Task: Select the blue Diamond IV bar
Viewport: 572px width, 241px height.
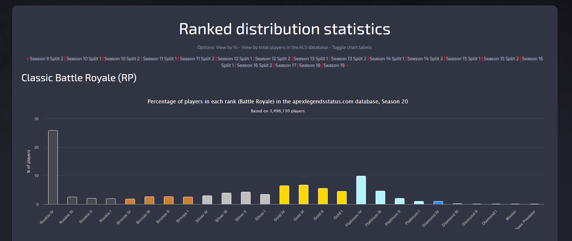Action: (x=438, y=203)
